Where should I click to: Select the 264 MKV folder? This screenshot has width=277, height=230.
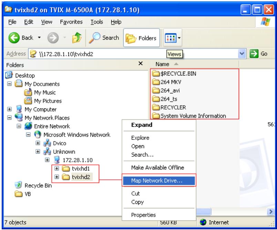coord(167,82)
